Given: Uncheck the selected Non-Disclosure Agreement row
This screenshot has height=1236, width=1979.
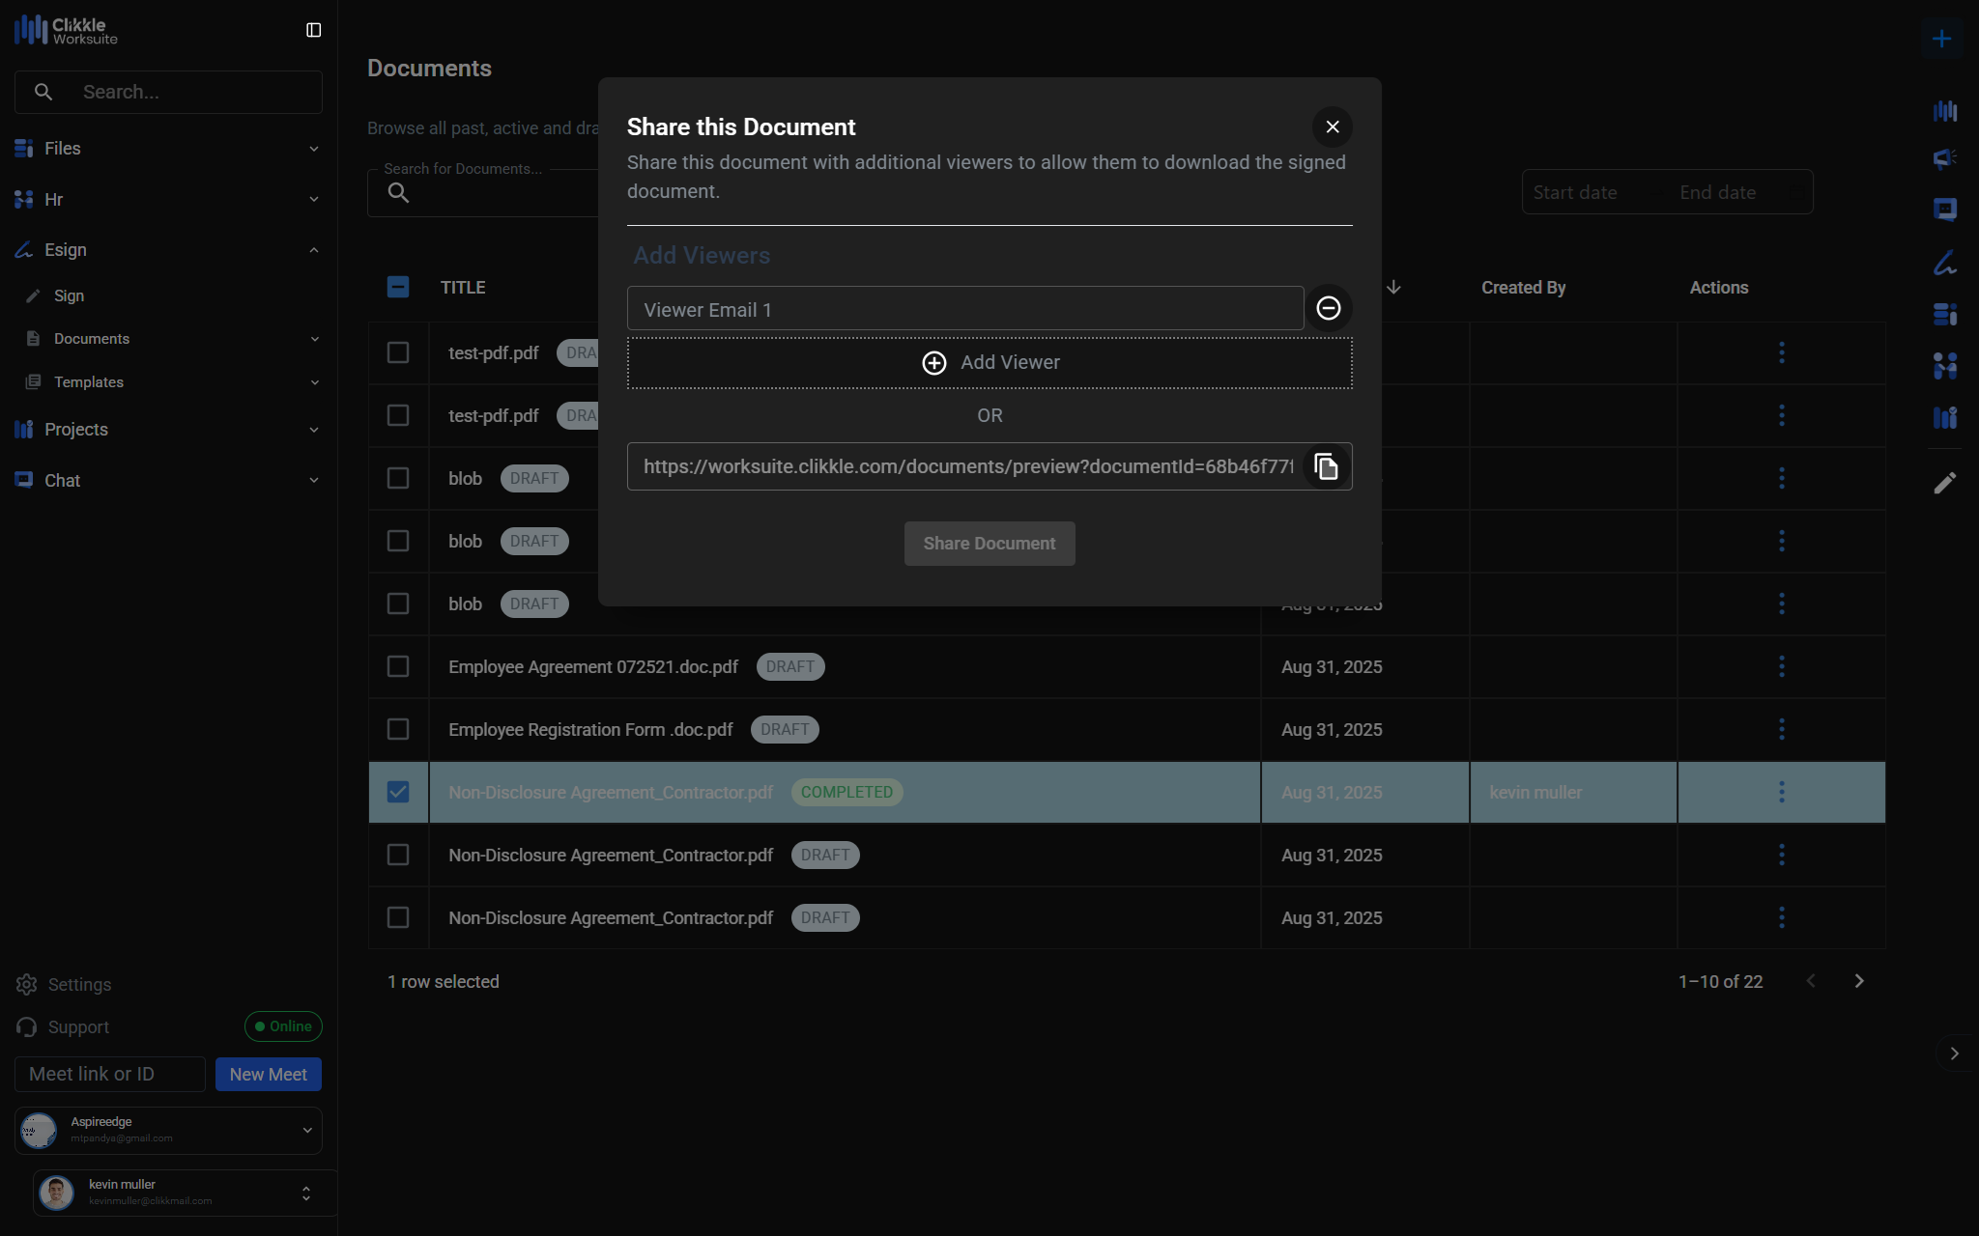Looking at the screenshot, I should coord(398,793).
